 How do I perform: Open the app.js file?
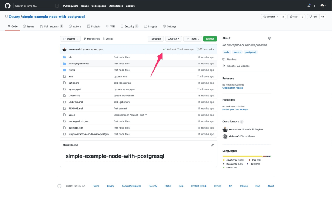(x=72, y=115)
